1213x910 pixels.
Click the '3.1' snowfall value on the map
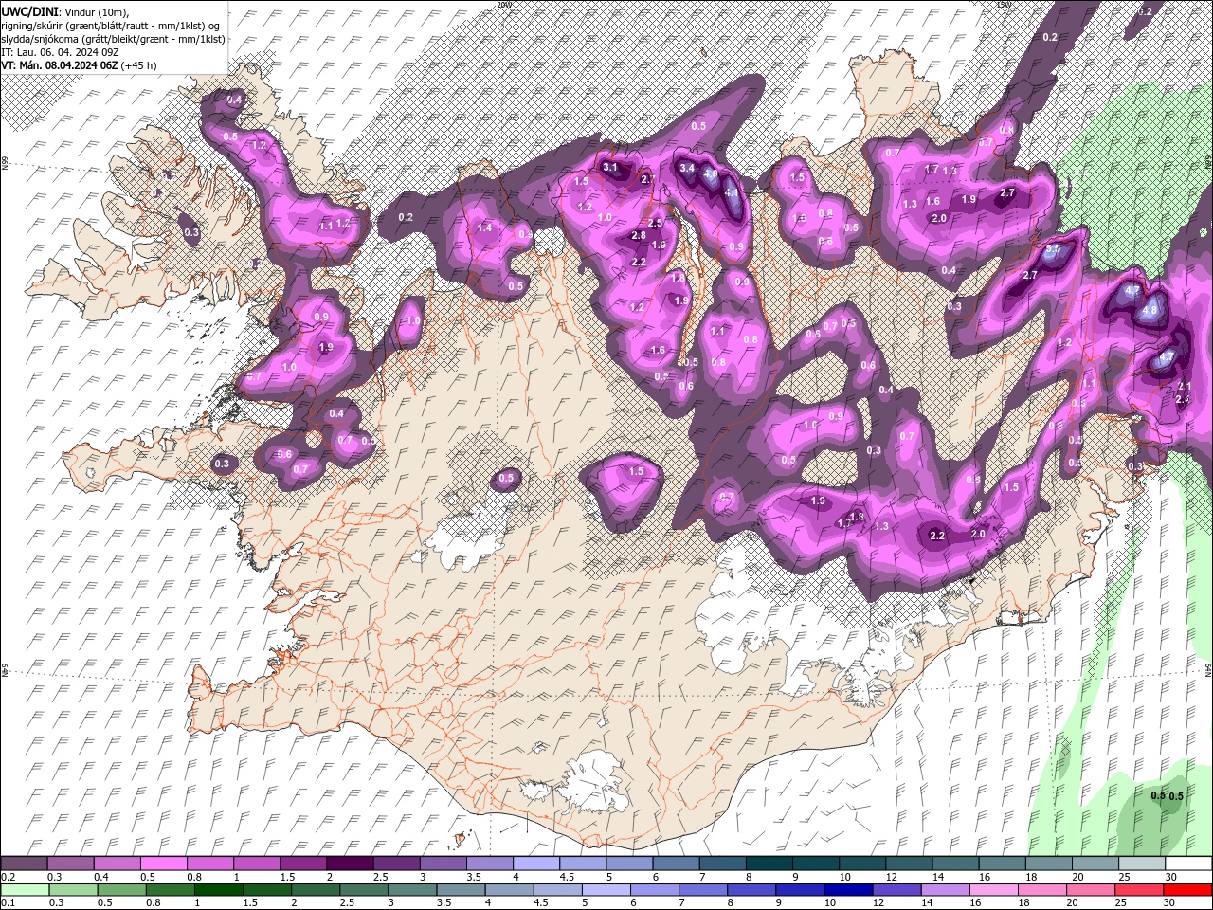coord(610,168)
